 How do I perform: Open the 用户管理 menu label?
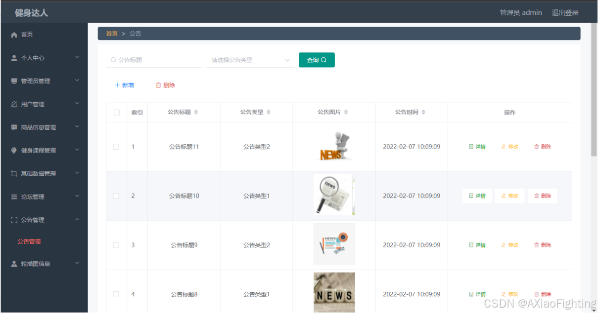33,104
